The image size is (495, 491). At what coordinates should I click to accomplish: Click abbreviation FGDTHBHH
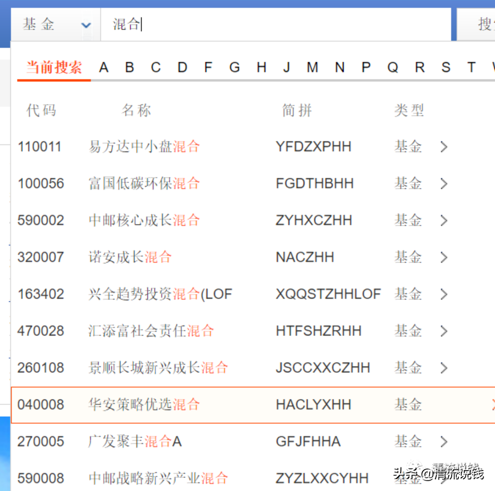(x=315, y=184)
